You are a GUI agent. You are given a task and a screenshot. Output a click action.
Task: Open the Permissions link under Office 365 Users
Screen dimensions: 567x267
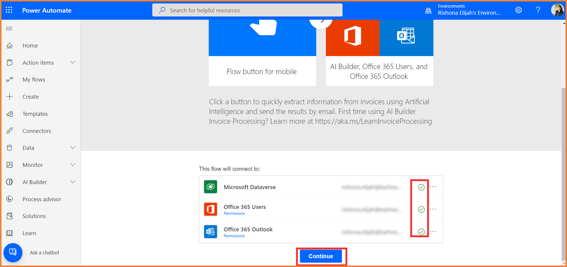coord(234,213)
